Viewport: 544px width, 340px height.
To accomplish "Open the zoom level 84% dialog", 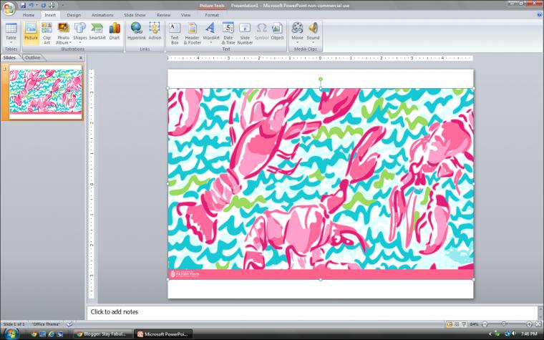I will click(x=474, y=324).
